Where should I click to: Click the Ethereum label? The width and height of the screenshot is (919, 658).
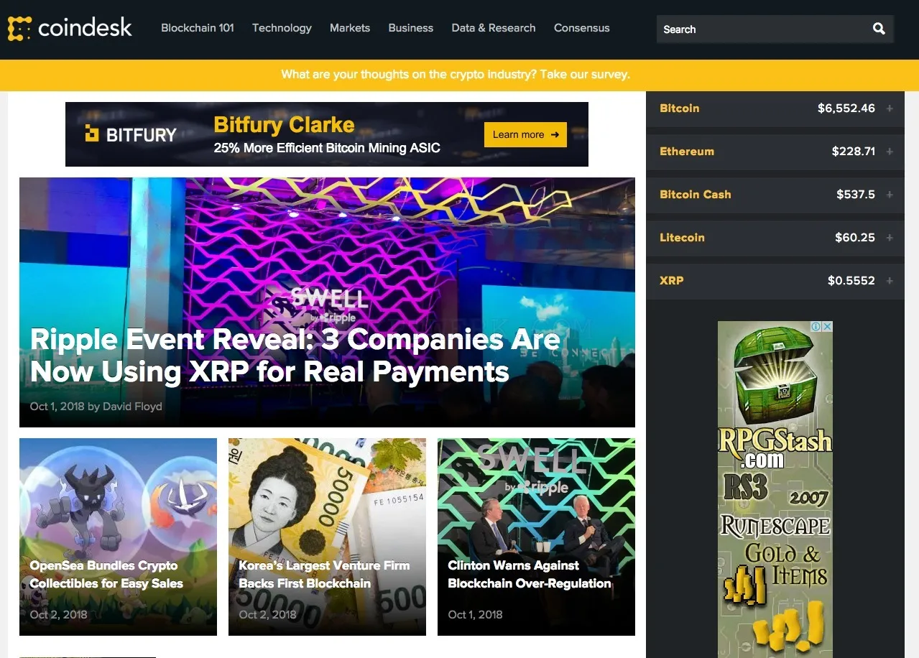(x=687, y=152)
